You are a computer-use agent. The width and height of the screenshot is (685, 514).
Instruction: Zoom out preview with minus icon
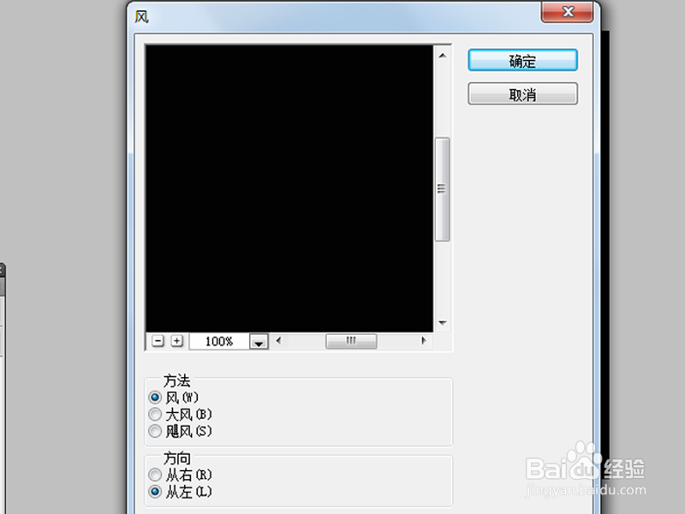click(158, 341)
